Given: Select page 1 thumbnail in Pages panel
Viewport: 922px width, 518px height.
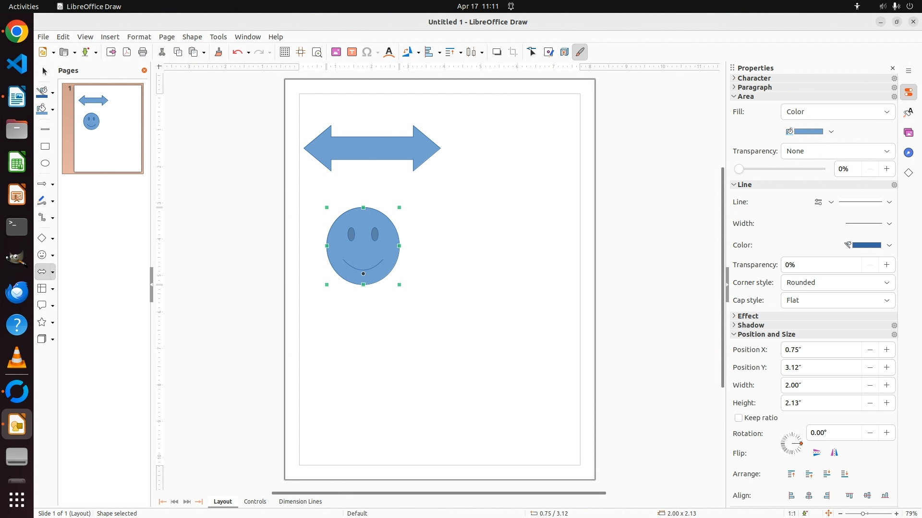Looking at the screenshot, I should coord(108,129).
